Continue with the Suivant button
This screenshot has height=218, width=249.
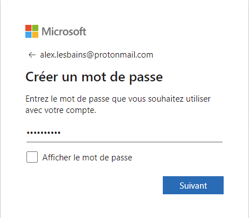[x=193, y=185]
